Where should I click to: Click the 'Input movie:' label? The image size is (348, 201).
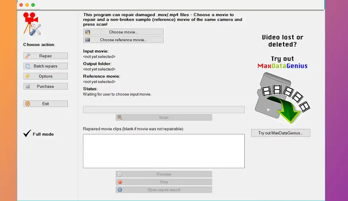click(x=96, y=51)
